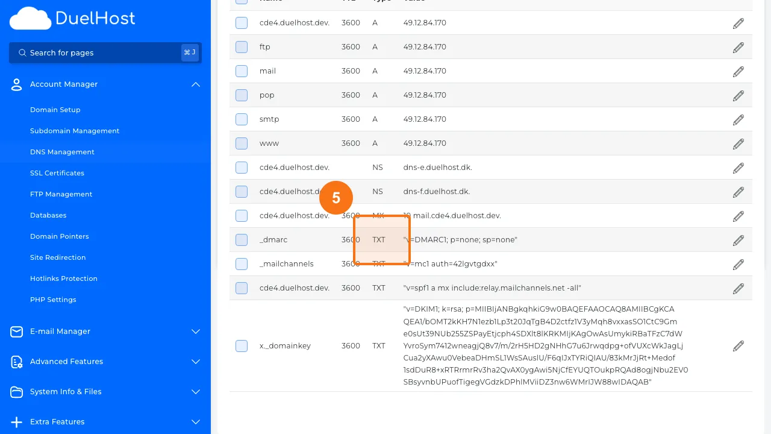The image size is (771, 434).
Task: Click the Account Manager person icon
Action: (16, 84)
